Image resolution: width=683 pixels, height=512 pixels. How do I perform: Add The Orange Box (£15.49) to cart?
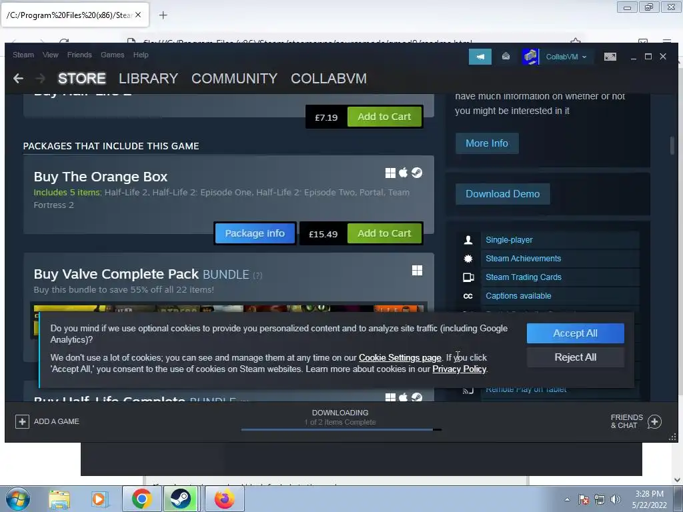tap(384, 233)
